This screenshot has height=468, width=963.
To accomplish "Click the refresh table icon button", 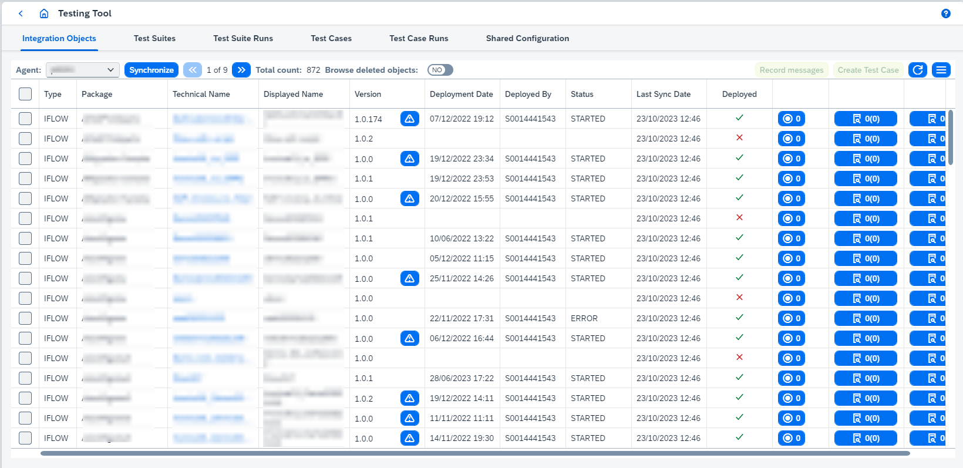I will coord(918,70).
